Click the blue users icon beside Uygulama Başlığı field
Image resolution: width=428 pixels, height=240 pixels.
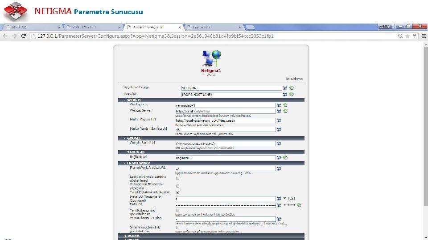(x=285, y=88)
